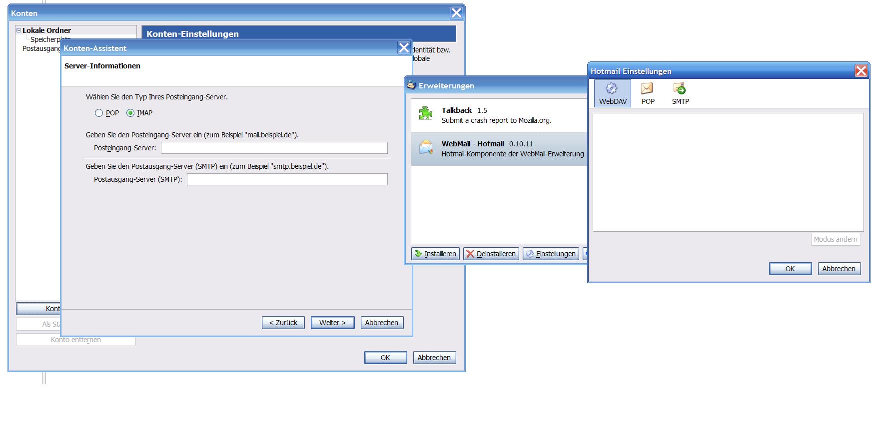Open the WebDAV tab in Hotmail Einstellungen
Screen dimensions: 880x421
click(x=613, y=93)
